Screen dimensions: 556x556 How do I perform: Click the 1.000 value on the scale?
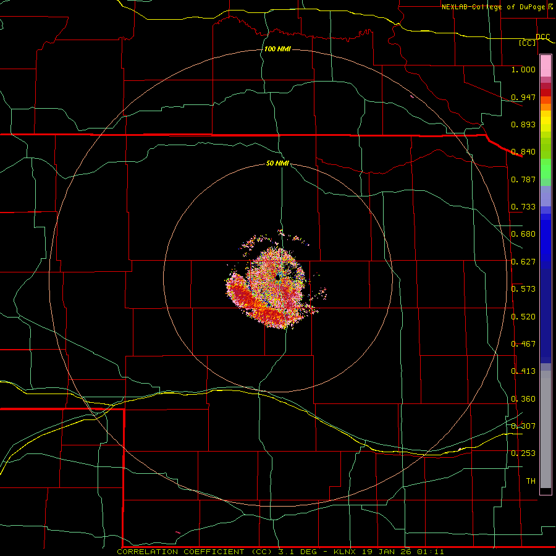click(x=523, y=69)
